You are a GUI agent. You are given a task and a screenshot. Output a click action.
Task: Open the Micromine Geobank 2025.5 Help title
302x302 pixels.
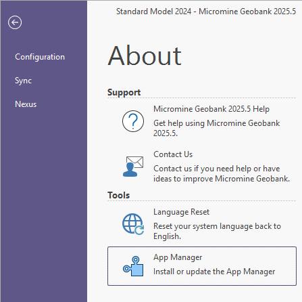[211, 109]
